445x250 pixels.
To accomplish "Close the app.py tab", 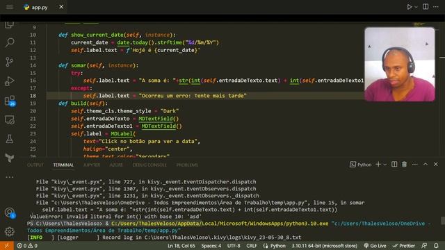I will 61,7.
